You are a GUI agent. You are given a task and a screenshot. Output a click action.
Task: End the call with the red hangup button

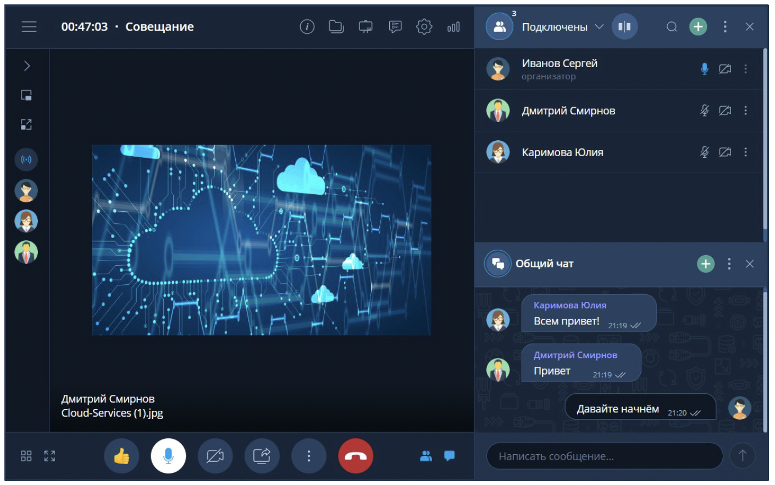click(355, 455)
